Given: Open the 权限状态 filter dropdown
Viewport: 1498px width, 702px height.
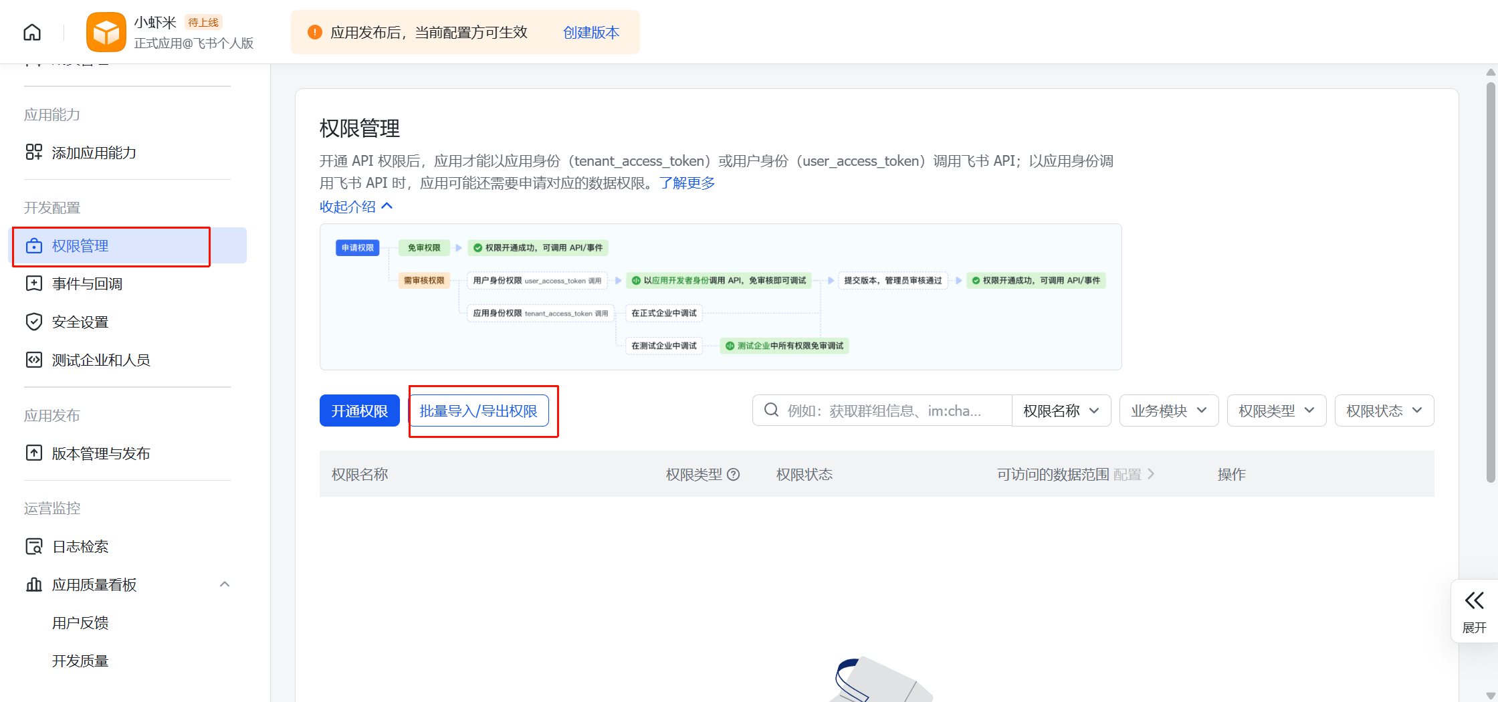Looking at the screenshot, I should [1384, 411].
